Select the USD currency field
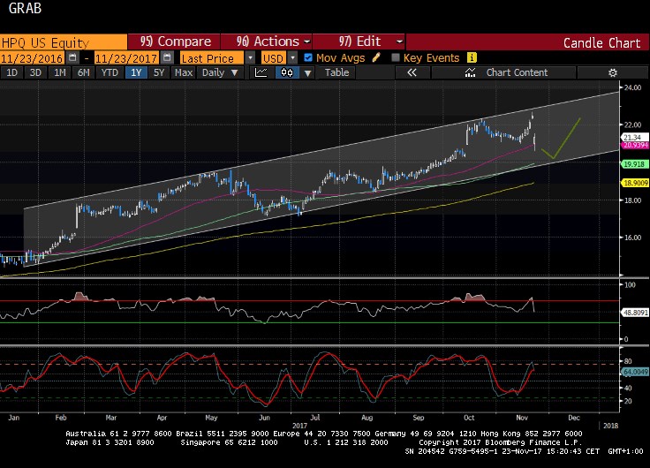Image resolution: width=650 pixels, height=468 pixels. pyautogui.click(x=274, y=57)
